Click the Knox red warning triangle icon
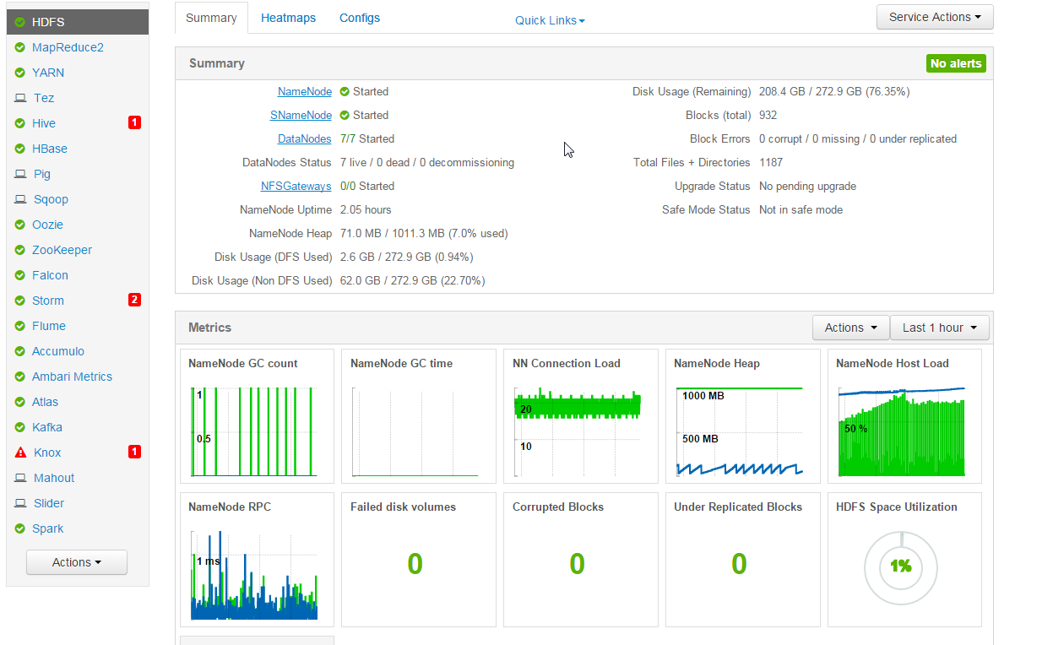 pyautogui.click(x=20, y=453)
